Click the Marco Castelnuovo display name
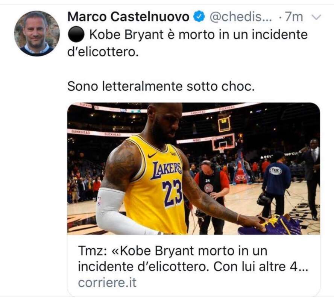Viewport: 334px width, 301px height. [x=128, y=17]
